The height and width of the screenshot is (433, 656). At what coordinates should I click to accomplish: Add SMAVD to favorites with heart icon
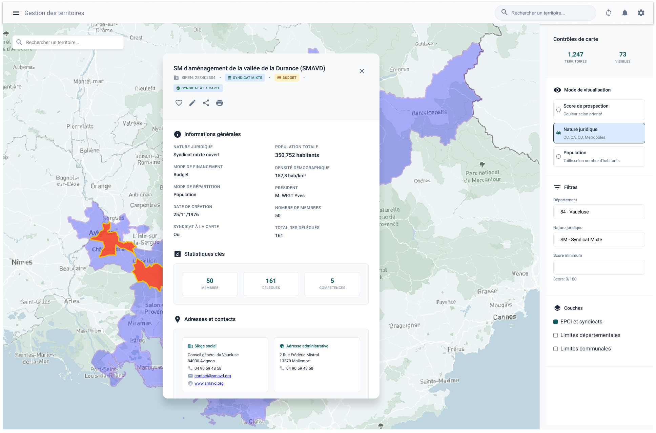(x=179, y=103)
